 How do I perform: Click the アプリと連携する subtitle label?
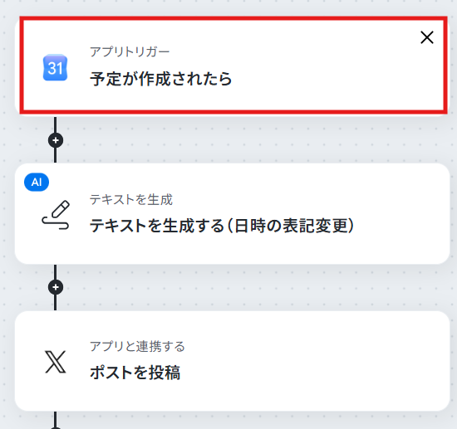[137, 346]
